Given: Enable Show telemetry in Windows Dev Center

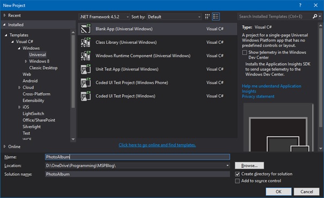Looking at the screenshot, I should pos(244,52).
